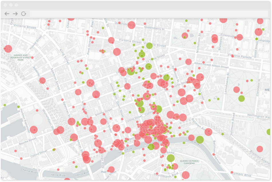Click the Queen Victoria Gardens map label
The width and height of the screenshot is (272, 182).
[189, 162]
